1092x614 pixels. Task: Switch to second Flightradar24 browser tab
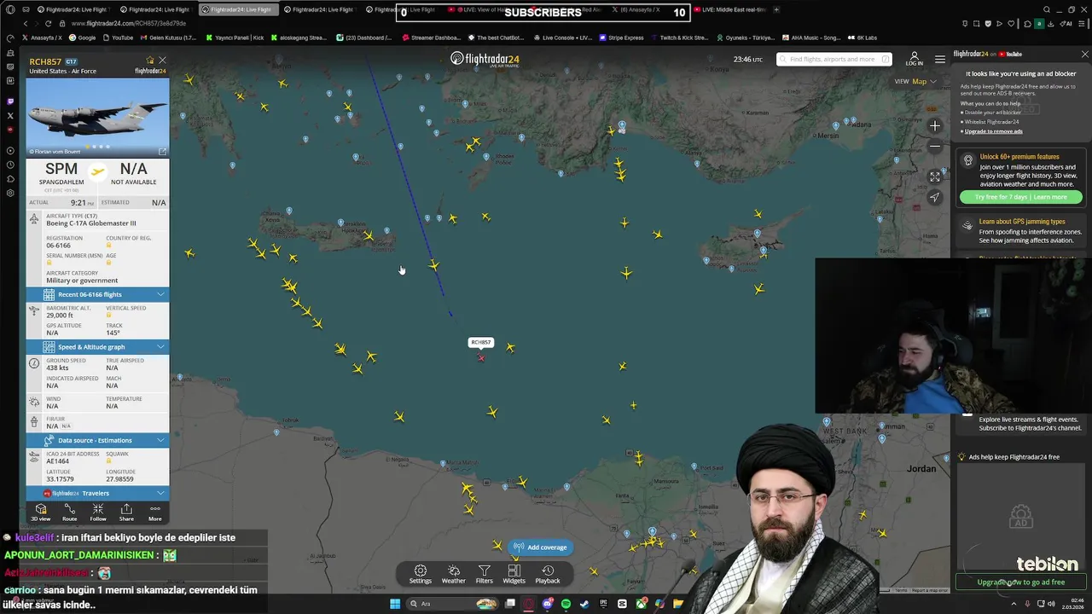[x=158, y=9]
